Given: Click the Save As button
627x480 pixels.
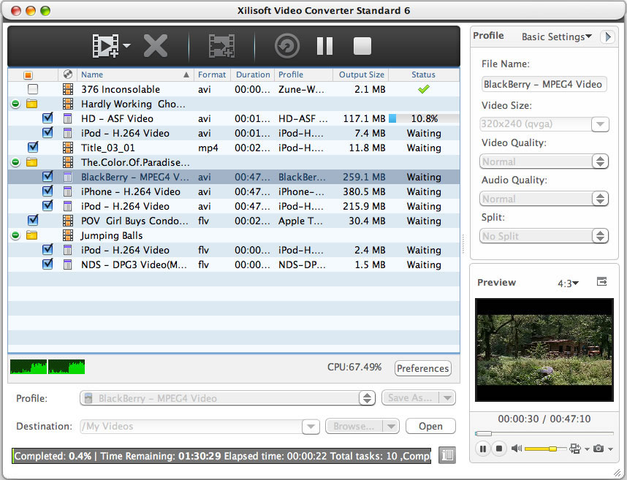Looking at the screenshot, I should (x=410, y=398).
